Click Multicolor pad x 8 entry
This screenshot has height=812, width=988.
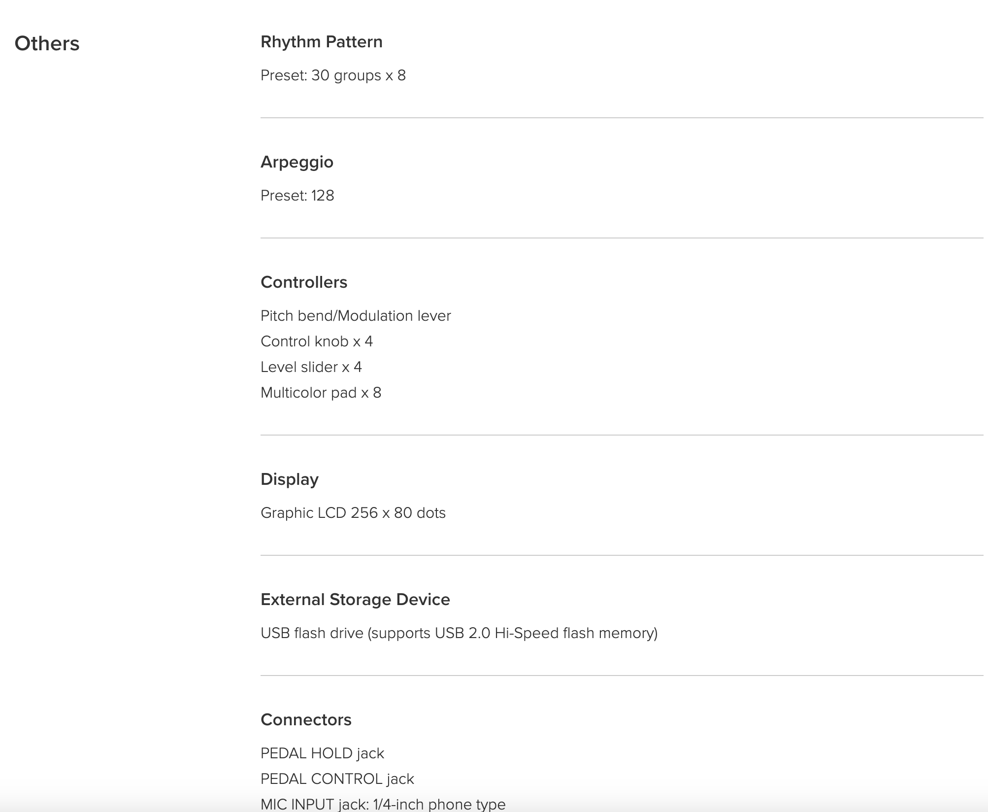[x=321, y=393]
